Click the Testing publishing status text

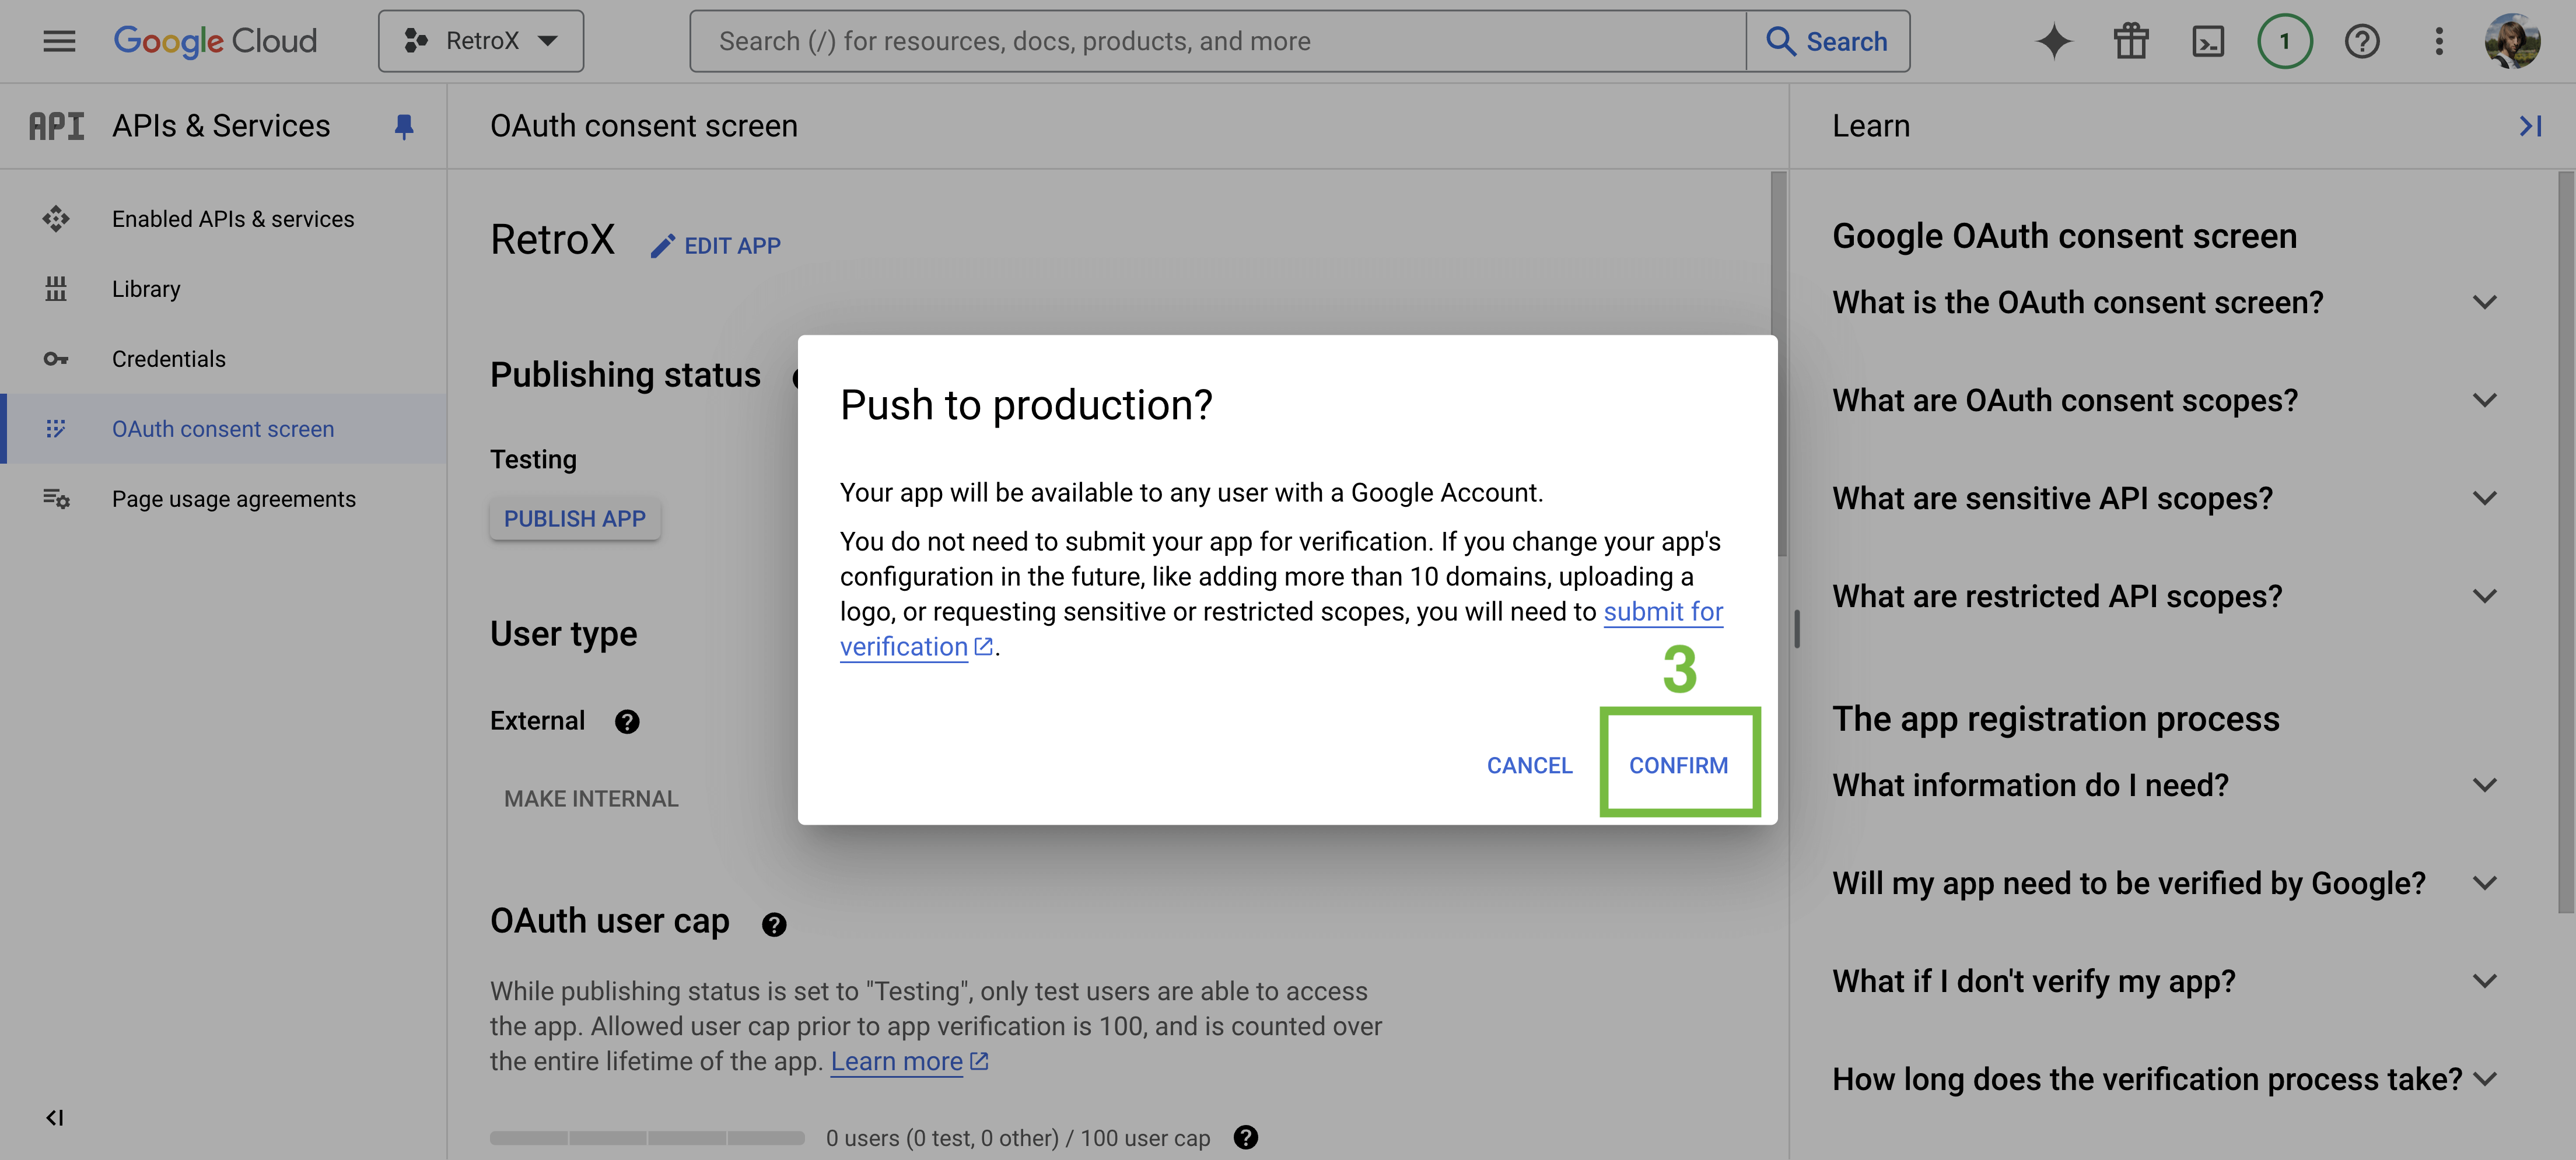533,460
